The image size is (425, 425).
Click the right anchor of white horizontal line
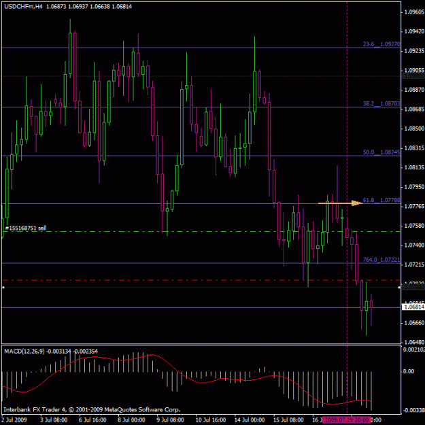pos(399,287)
